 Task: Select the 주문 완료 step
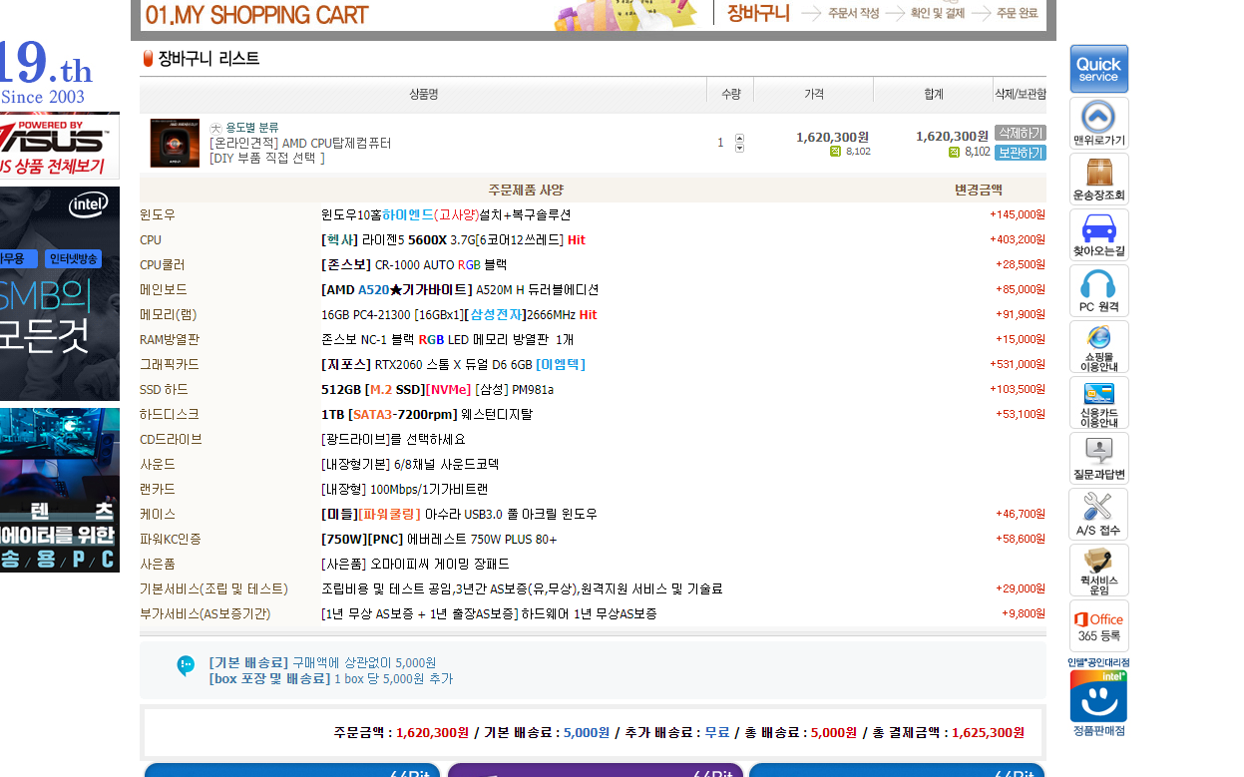1017,13
